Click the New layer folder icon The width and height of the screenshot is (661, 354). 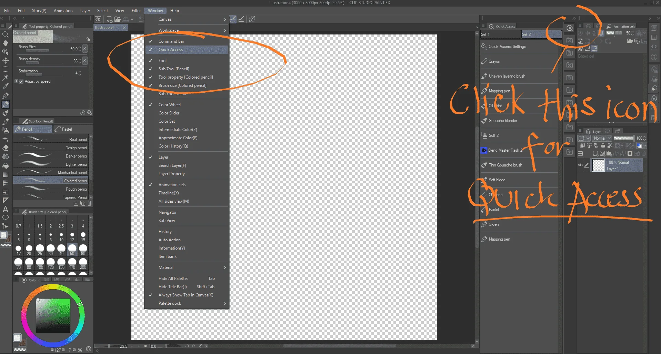click(x=609, y=153)
